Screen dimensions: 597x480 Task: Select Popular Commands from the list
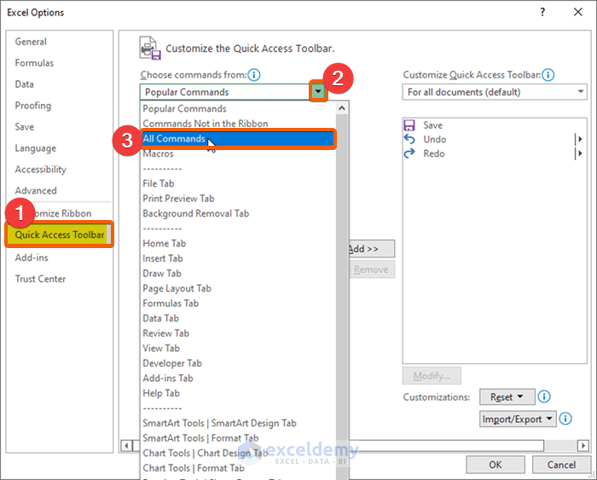click(x=238, y=109)
